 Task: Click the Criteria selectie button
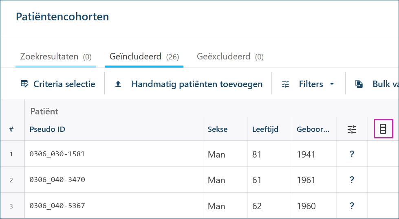(x=58, y=84)
